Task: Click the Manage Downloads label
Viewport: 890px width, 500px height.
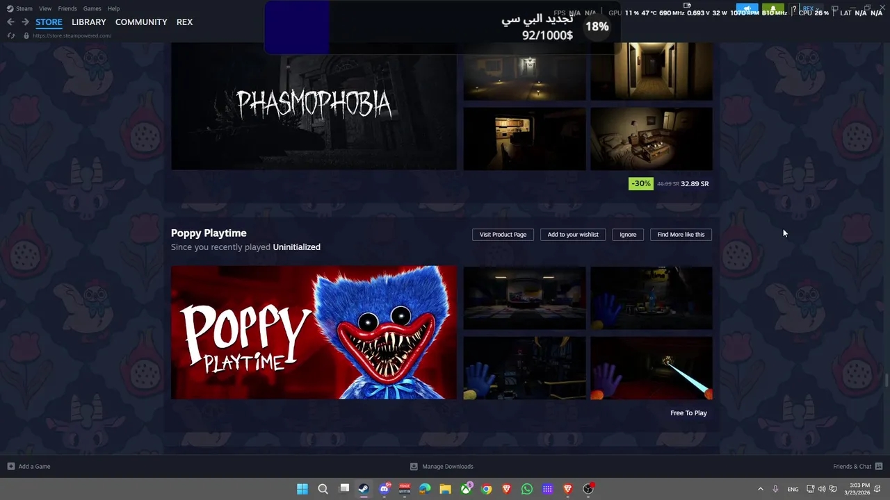Action: tap(448, 467)
